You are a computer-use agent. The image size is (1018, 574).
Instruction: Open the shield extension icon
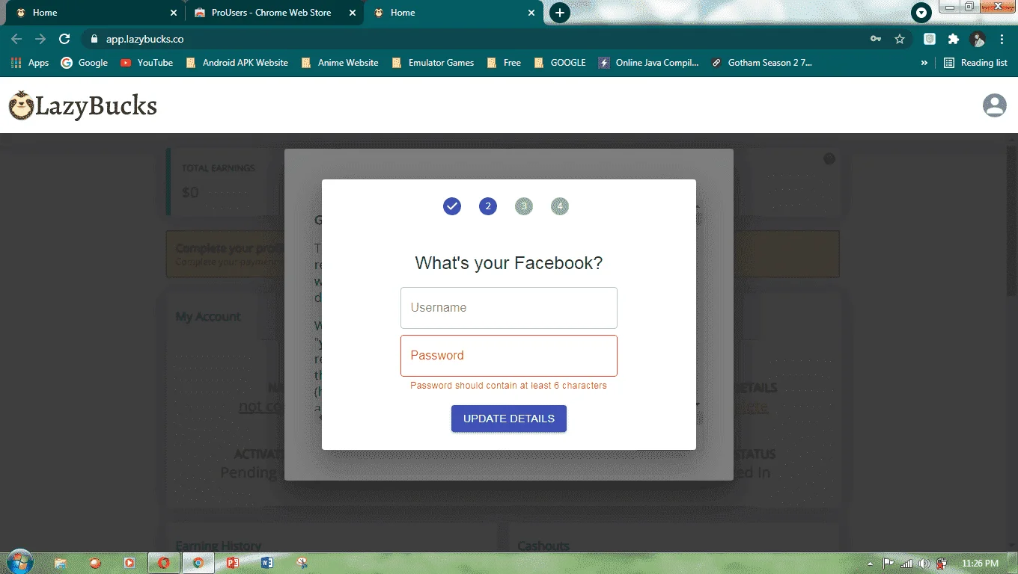click(930, 39)
